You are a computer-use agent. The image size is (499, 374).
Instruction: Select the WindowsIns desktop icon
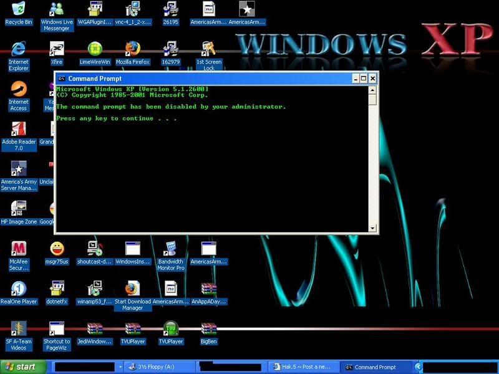coord(133,253)
